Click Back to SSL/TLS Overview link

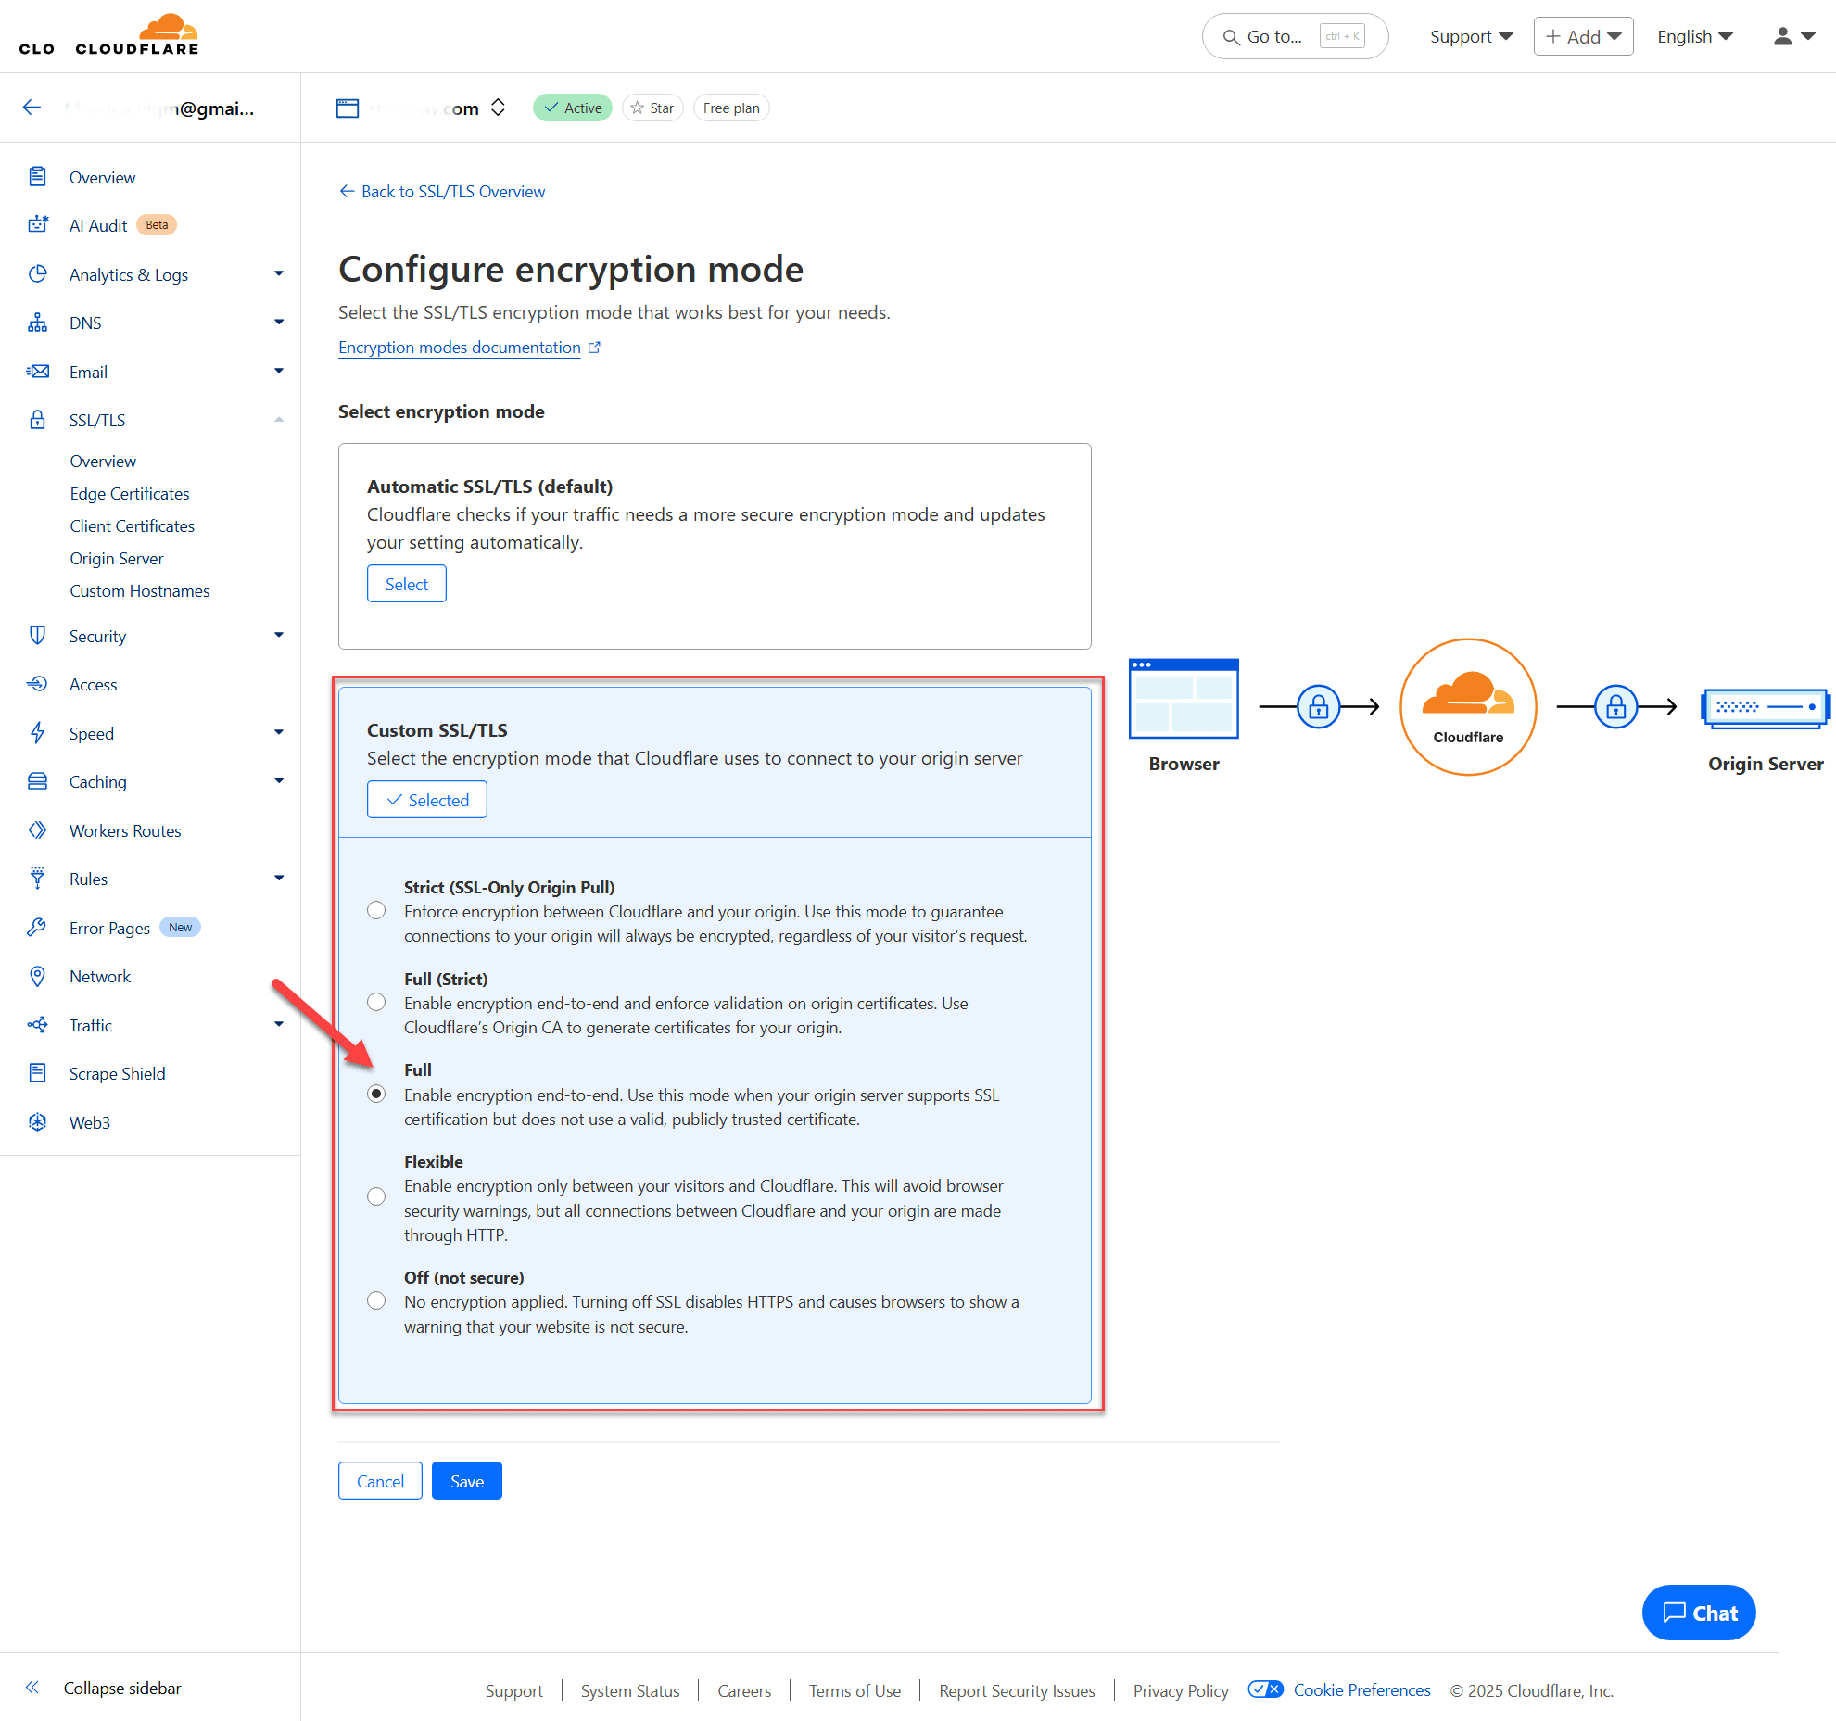[442, 191]
